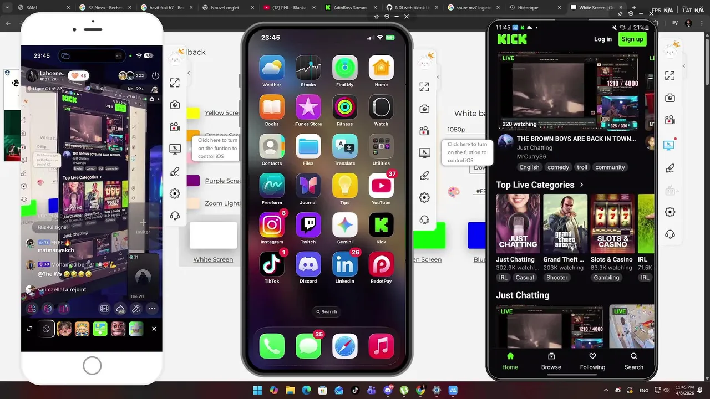Open the TikTok live more options ellipsis

click(x=151, y=309)
